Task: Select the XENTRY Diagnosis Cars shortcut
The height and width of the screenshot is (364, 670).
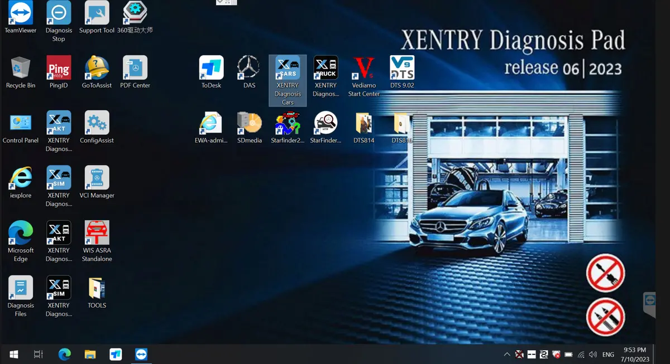Action: 288,80
